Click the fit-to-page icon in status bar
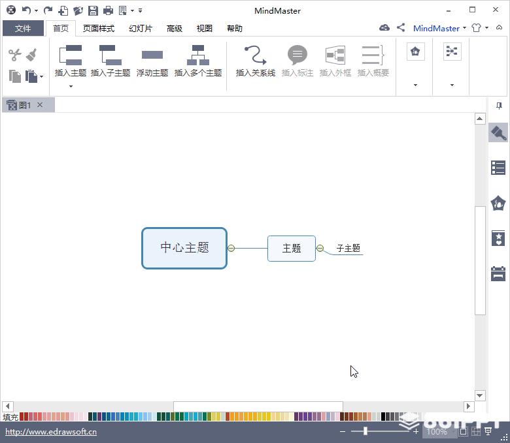The height and width of the screenshot is (443, 510). (x=463, y=432)
